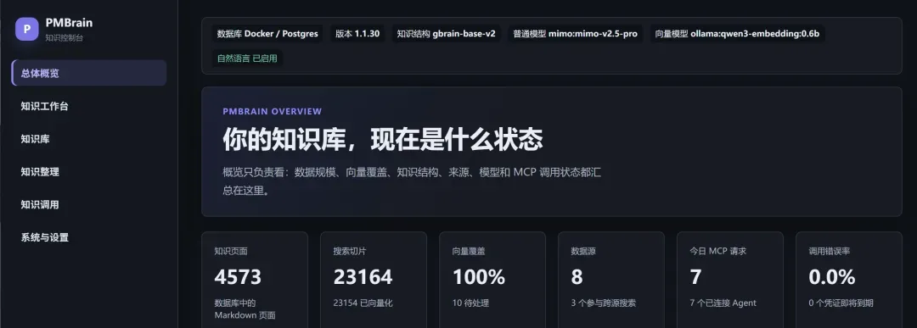Click the 版本 1.1.30 status chip
Viewport: 917px width, 328px height.
(x=357, y=34)
